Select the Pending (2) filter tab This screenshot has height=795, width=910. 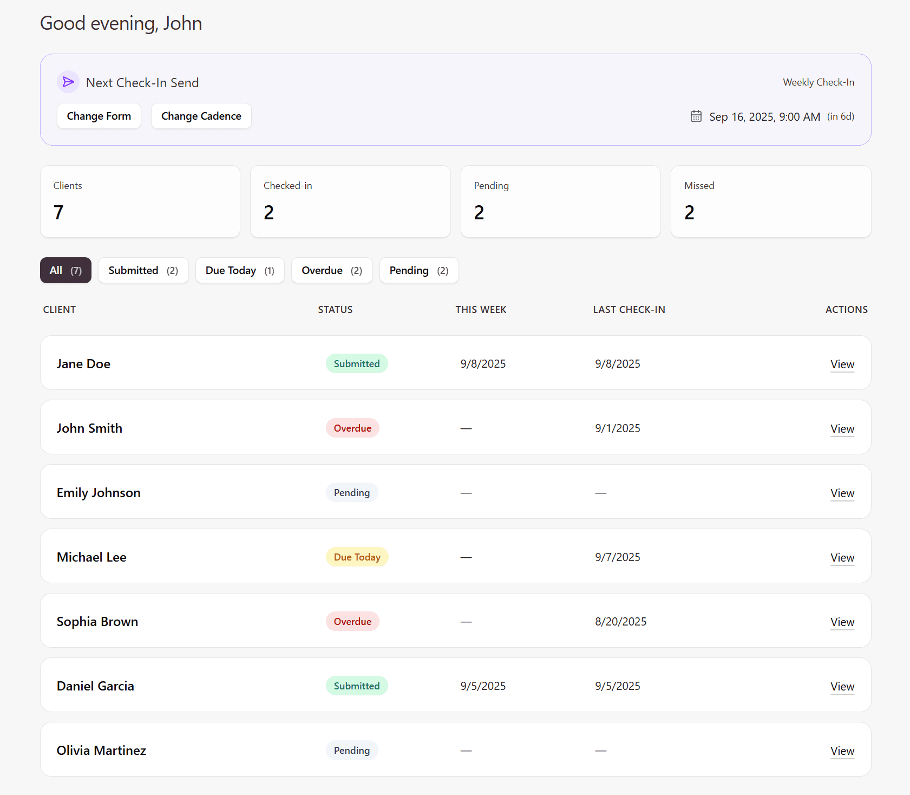coord(419,270)
